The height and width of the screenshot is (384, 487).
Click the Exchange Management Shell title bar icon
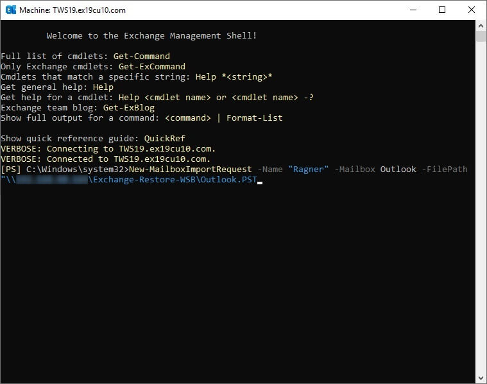tap(10, 10)
